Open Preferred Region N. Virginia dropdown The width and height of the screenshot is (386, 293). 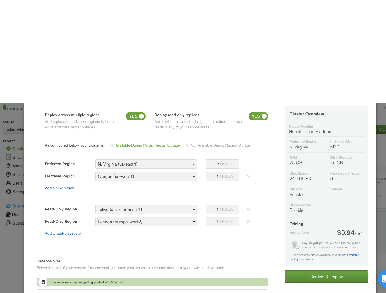146,164
